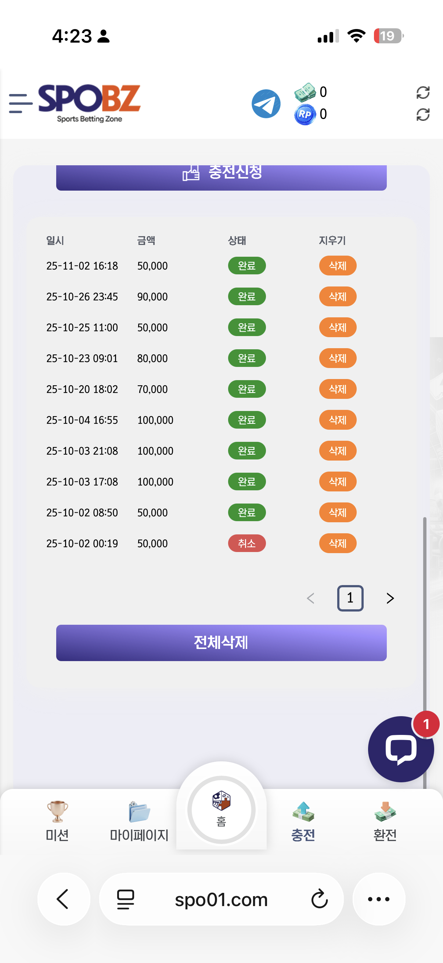443x963 pixels.
Task: Open browser more options menu
Action: tap(378, 899)
